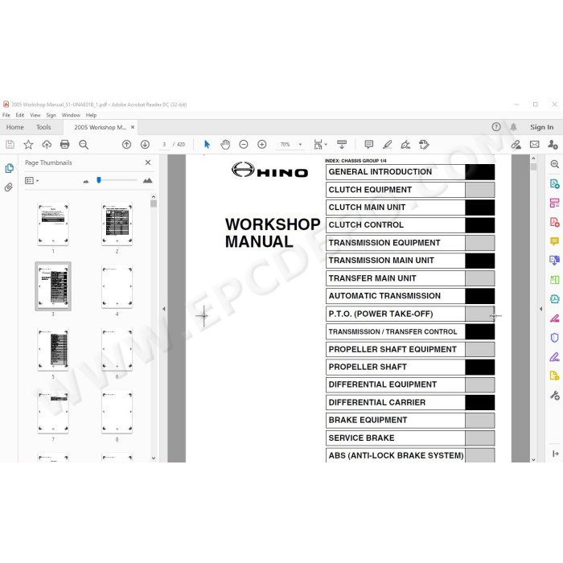Open the stamp tool icon

point(424,145)
